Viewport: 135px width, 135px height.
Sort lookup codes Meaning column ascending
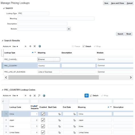pos(108,107)
